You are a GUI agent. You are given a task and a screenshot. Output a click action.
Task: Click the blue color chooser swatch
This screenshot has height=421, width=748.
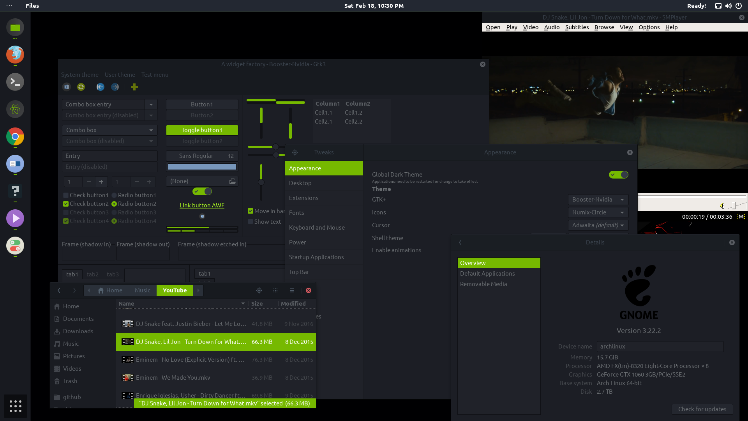tap(202, 167)
